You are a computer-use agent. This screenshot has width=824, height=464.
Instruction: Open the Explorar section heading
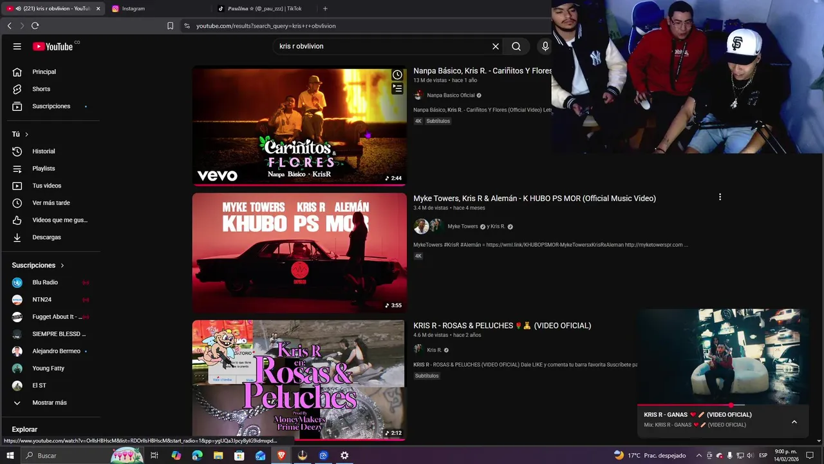pyautogui.click(x=24, y=429)
